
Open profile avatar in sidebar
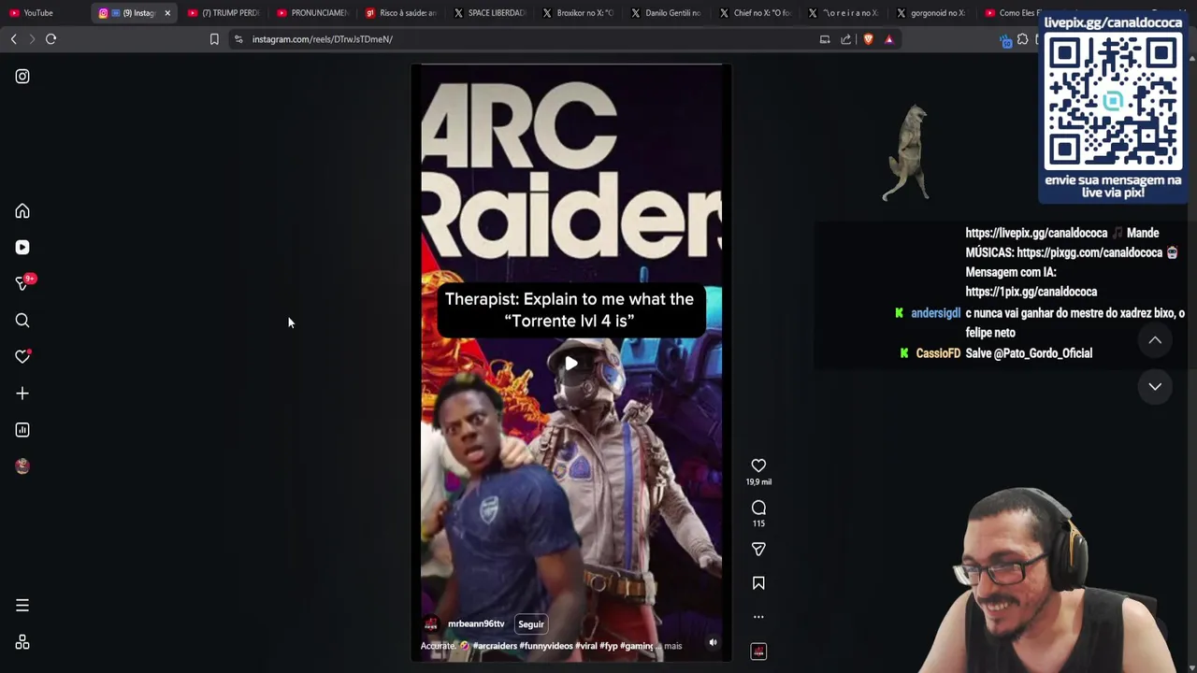22,466
